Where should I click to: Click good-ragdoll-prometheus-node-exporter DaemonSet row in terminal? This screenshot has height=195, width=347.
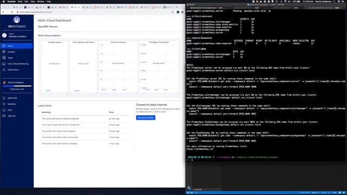(250, 43)
